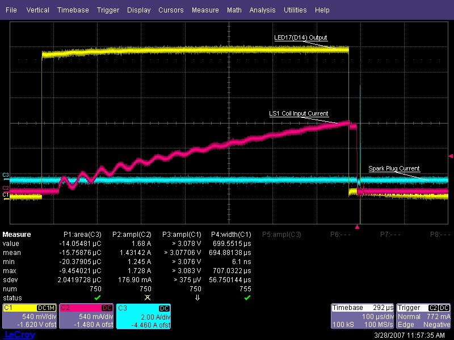The height and width of the screenshot is (340, 454).
Task: Click the C2 trigger source badge
Action: click(x=433, y=308)
